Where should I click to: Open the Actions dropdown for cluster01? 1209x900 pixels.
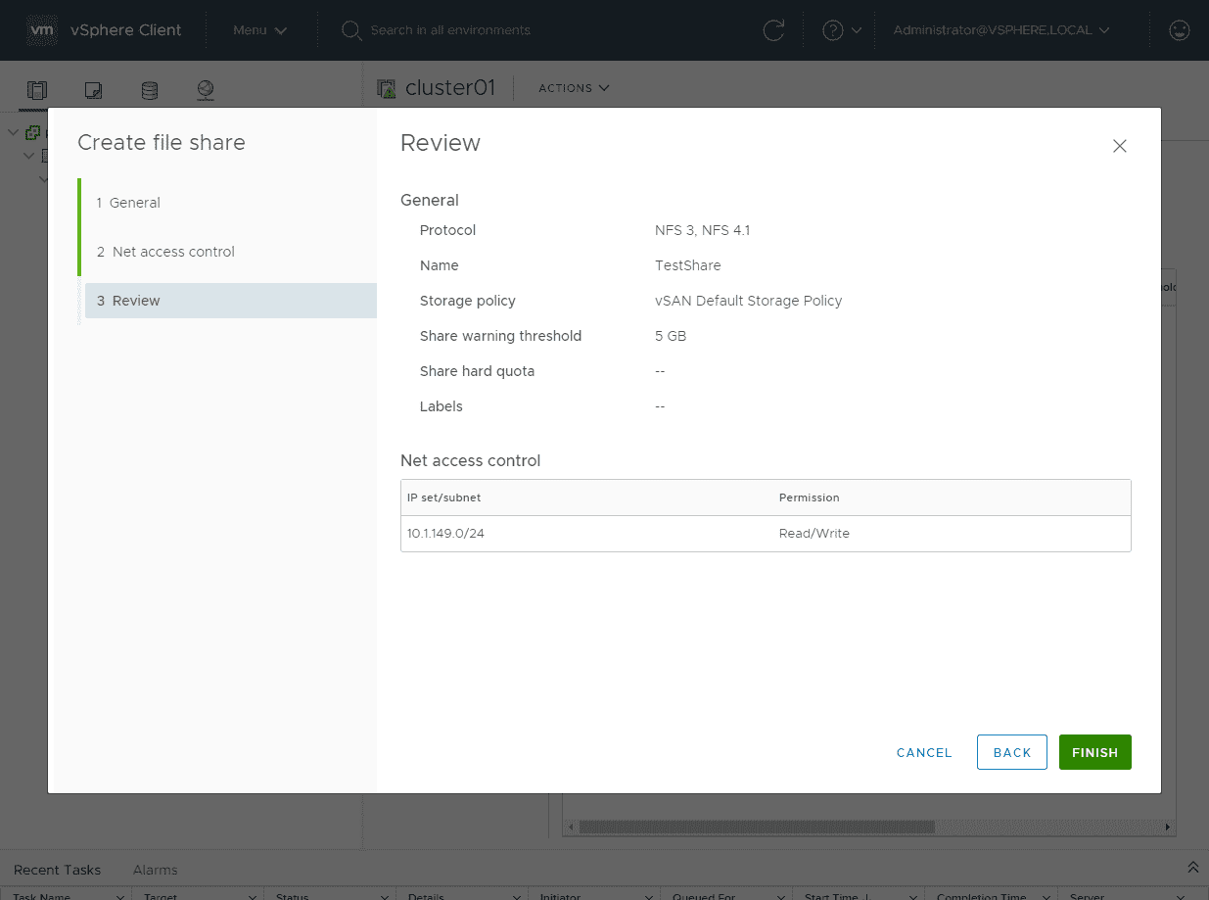pyautogui.click(x=573, y=88)
